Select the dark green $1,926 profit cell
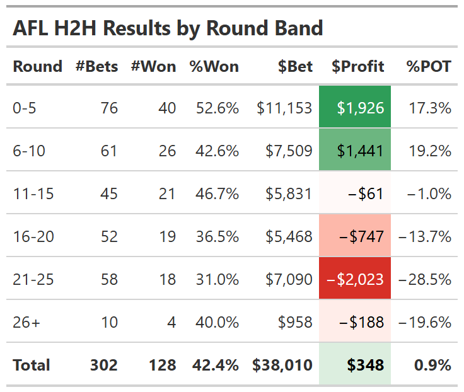This screenshot has width=464, height=392. point(356,108)
